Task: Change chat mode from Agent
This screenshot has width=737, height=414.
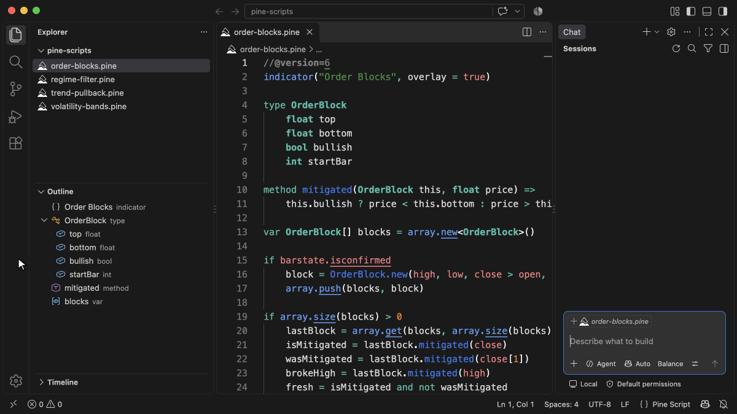Action: tap(601, 364)
